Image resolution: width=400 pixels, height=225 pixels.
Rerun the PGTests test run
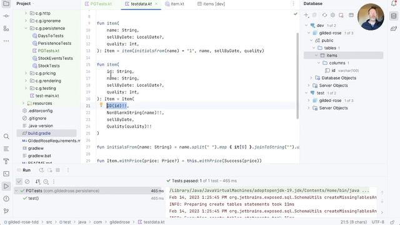[41, 170]
